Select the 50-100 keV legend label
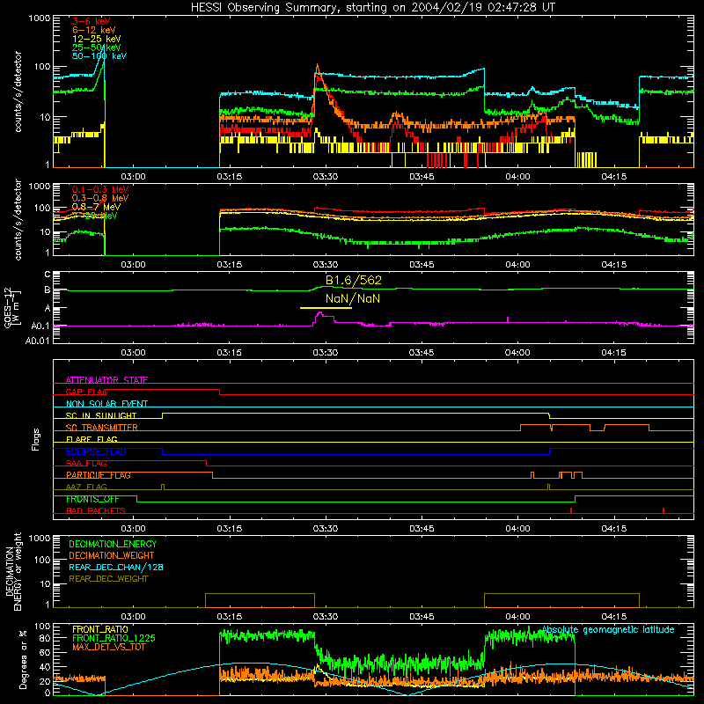This screenshot has width=704, height=704. pyautogui.click(x=99, y=56)
